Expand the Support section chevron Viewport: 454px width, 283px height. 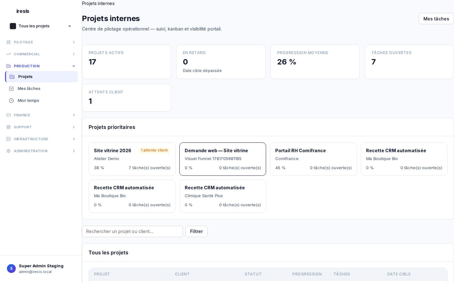74,127
